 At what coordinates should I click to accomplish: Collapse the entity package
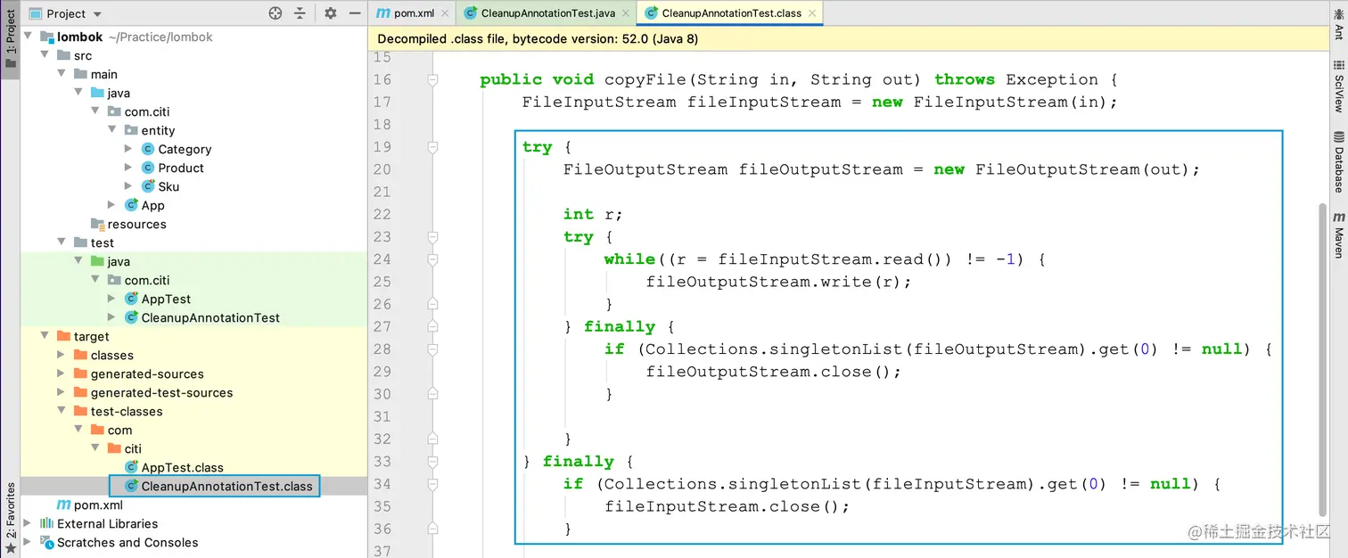point(113,130)
